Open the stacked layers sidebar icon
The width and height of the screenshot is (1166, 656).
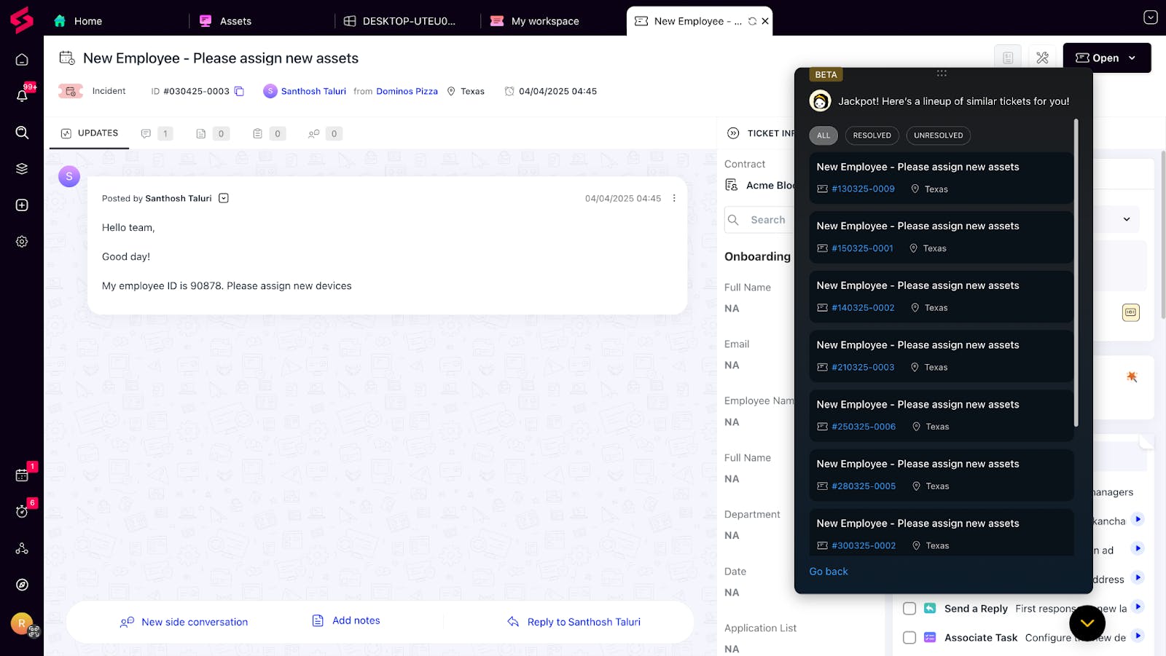(x=22, y=169)
